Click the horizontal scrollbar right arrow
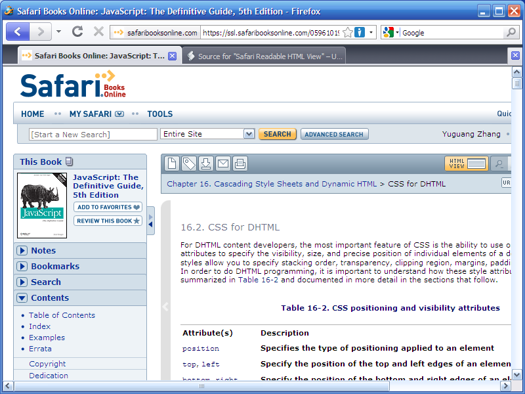Image resolution: width=525 pixels, height=394 pixels. (505, 386)
